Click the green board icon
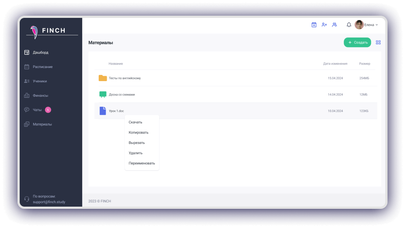The width and height of the screenshot is (405, 228). (103, 94)
